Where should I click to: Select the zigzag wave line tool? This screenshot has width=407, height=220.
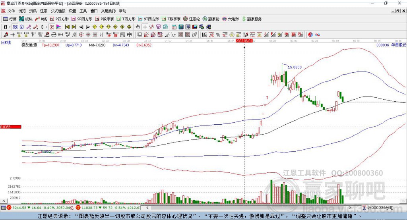click(174, 35)
